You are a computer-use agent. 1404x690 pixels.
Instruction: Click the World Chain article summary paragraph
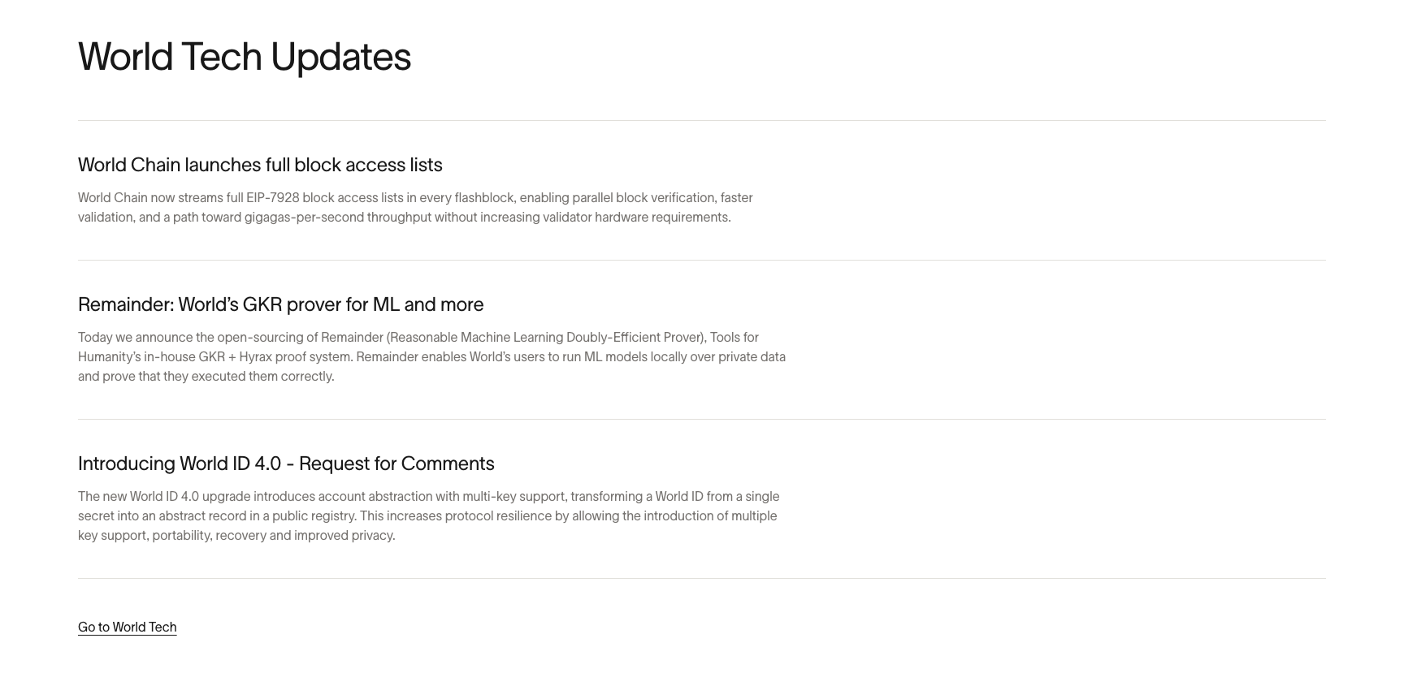[415, 208]
